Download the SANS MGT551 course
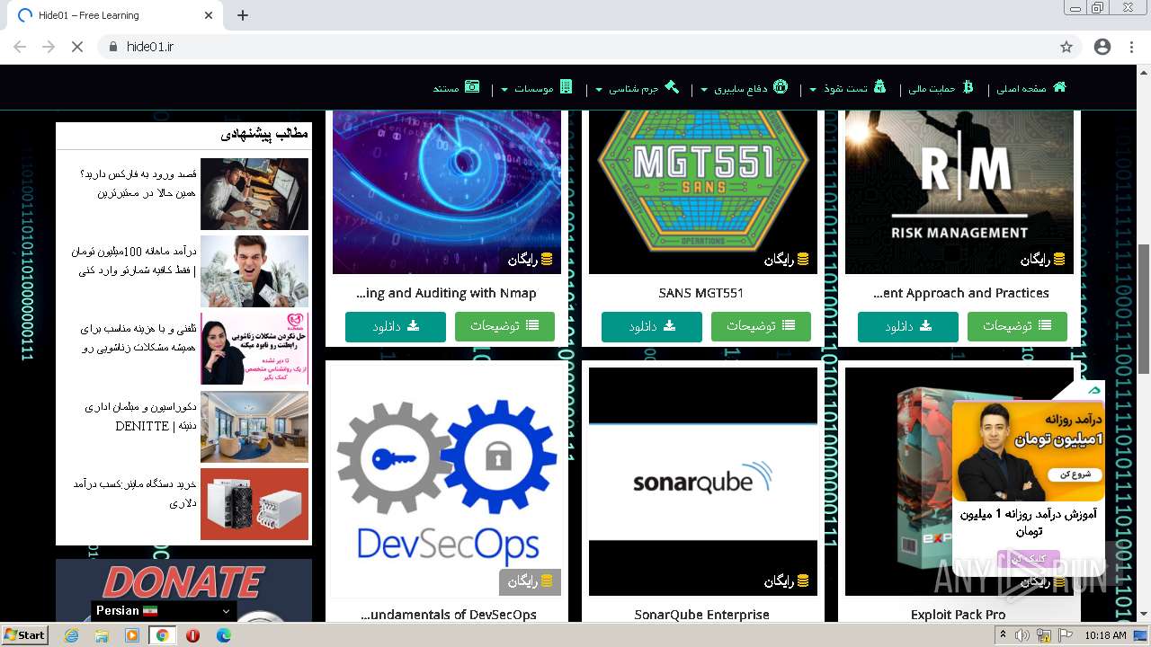The height and width of the screenshot is (647, 1151). pyautogui.click(x=652, y=326)
